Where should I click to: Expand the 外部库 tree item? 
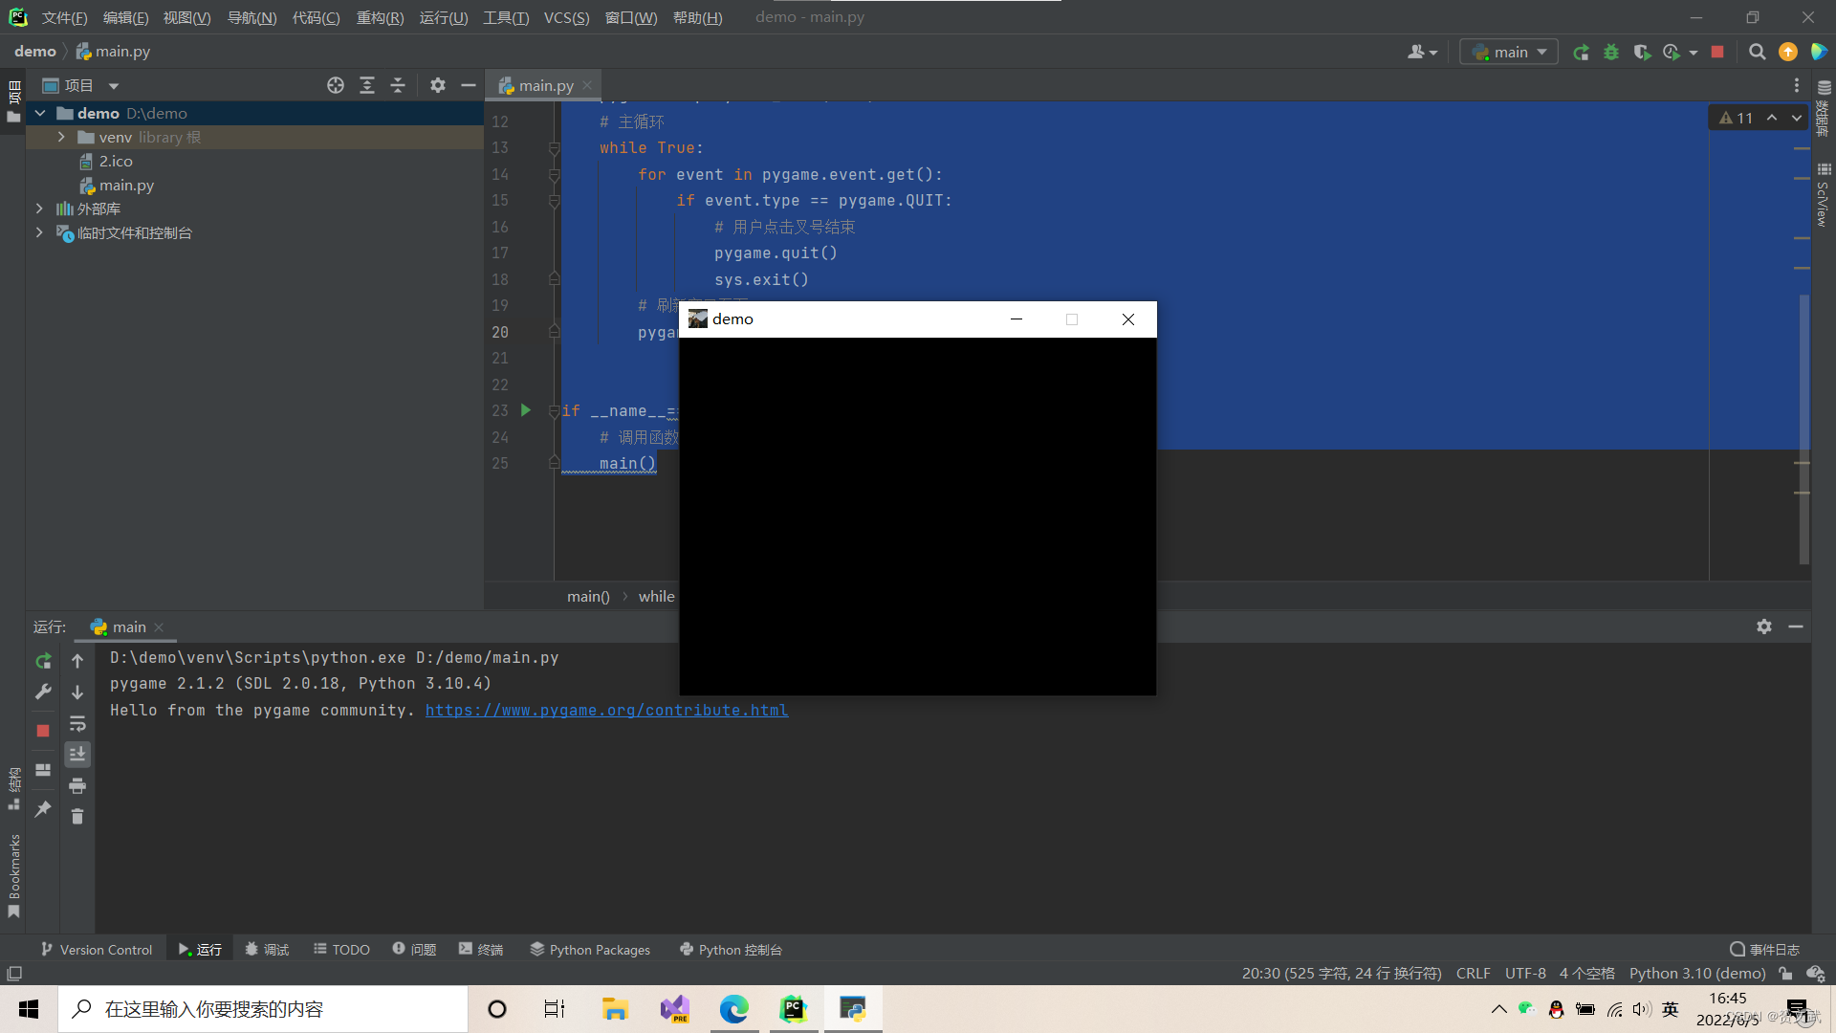tap(38, 209)
